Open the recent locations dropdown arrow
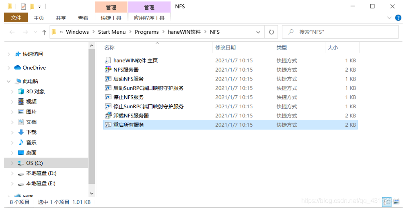 tap(35, 32)
